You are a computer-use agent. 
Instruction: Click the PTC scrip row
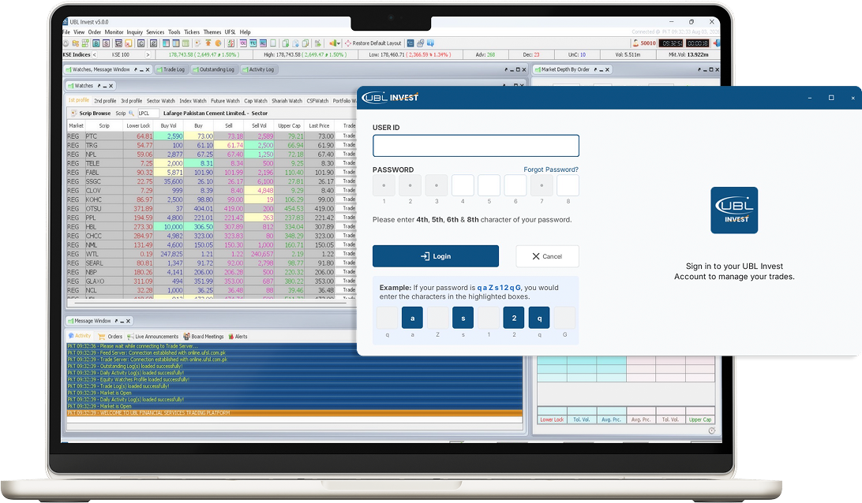coord(211,136)
